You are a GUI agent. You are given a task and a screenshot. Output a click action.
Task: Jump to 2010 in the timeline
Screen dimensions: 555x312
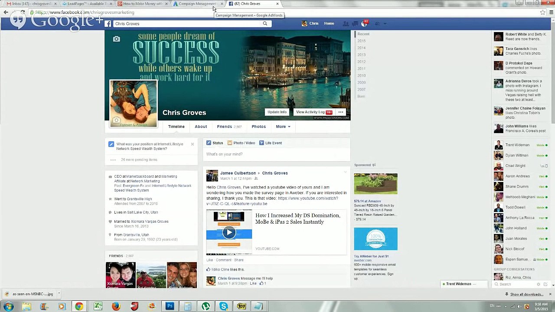click(x=362, y=76)
